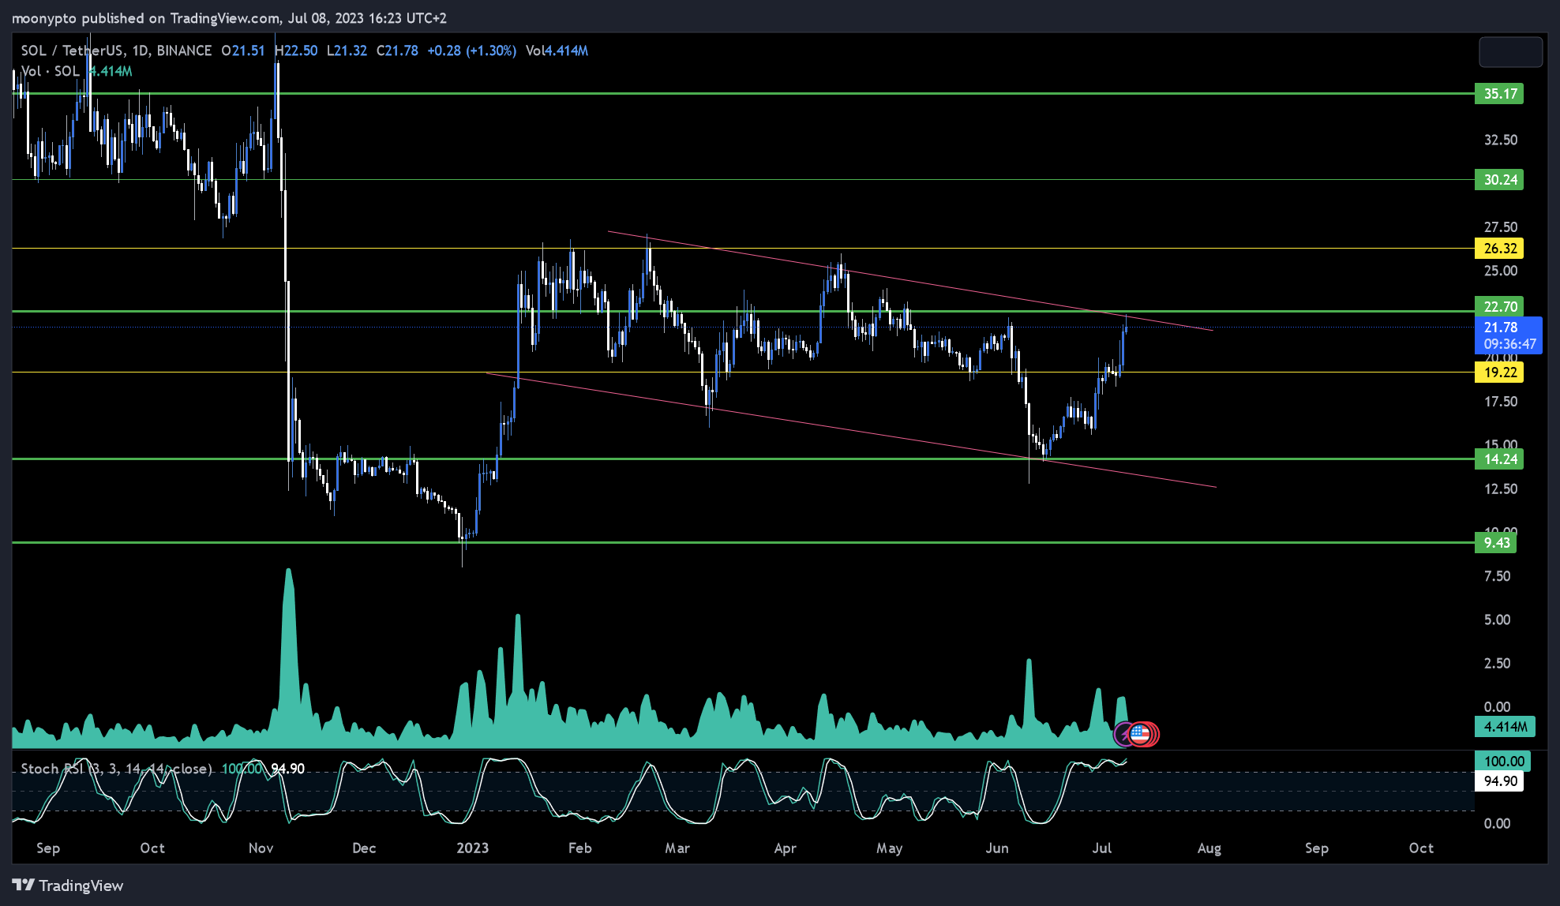Click the Jun label on time axis
Screen dimensions: 1560x906
pyautogui.click(x=997, y=848)
